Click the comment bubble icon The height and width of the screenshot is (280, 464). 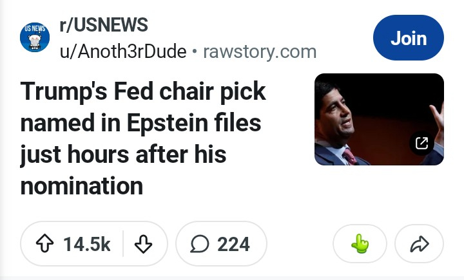pyautogui.click(x=200, y=244)
